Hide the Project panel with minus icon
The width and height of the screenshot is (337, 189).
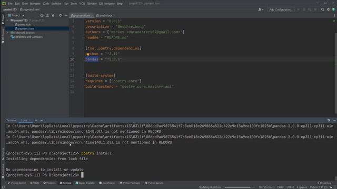66,15
